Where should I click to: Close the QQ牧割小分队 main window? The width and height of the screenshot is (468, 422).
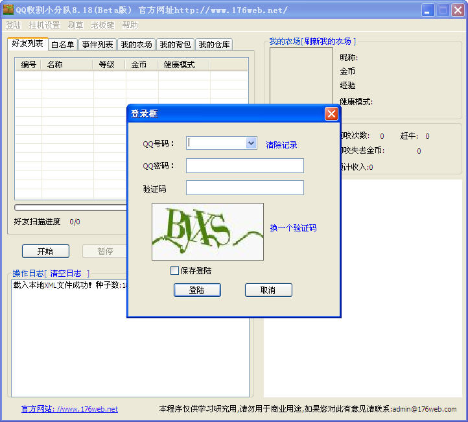(x=458, y=10)
